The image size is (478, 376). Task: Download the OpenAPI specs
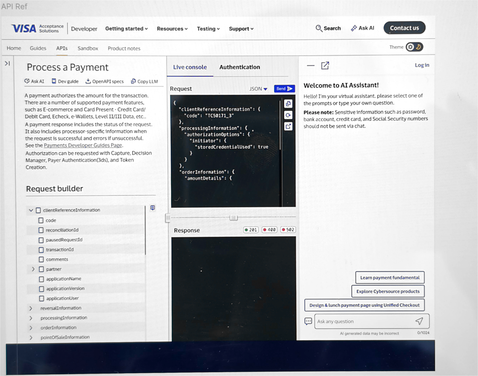click(x=104, y=81)
